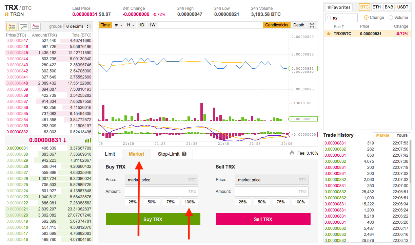Select the combined order book view icon

click(12, 26)
